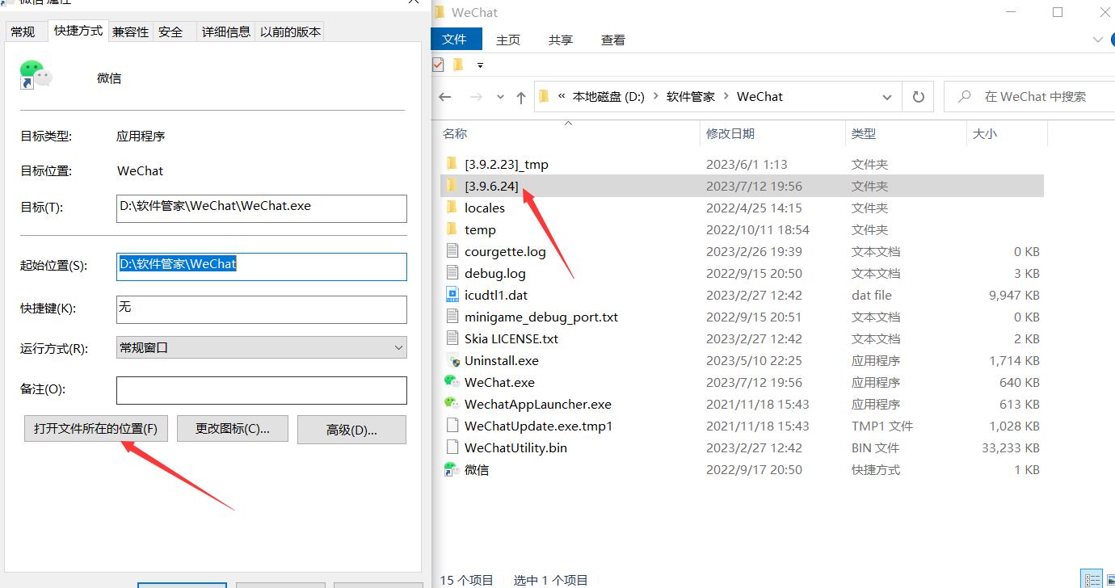Open the 运行方式 dropdown
This screenshot has height=588, width=1115.
[261, 348]
